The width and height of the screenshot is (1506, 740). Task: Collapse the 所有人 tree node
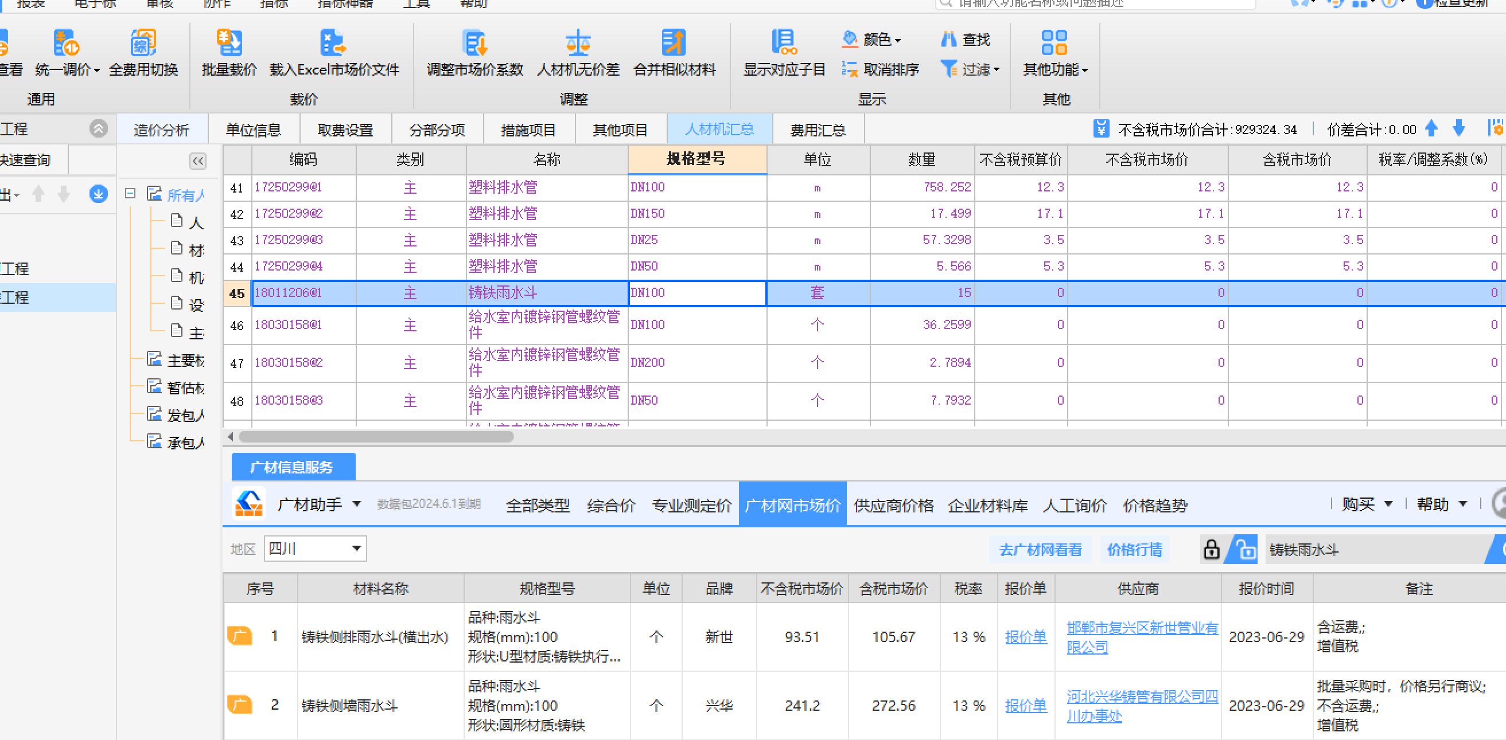point(130,193)
